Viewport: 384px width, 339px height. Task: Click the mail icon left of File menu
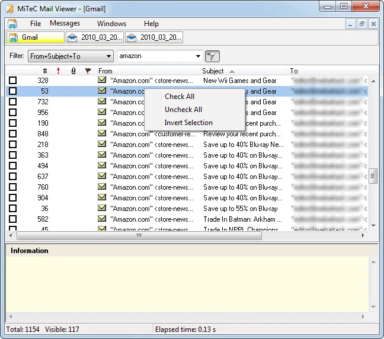coord(12,24)
